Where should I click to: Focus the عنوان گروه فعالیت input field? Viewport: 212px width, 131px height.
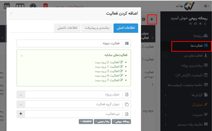[74, 104]
